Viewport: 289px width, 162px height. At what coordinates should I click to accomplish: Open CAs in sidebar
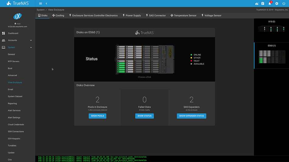pos(10,160)
